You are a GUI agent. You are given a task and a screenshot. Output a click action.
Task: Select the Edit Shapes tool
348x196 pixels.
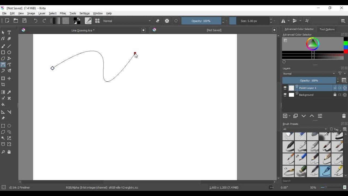pyautogui.click(x=3, y=39)
